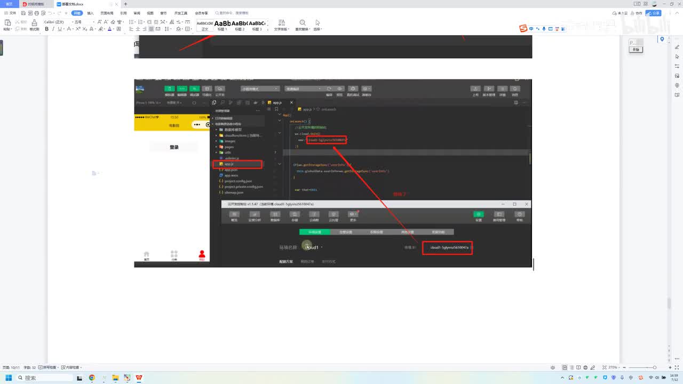Switch to the 首页 home tab

[9, 4]
